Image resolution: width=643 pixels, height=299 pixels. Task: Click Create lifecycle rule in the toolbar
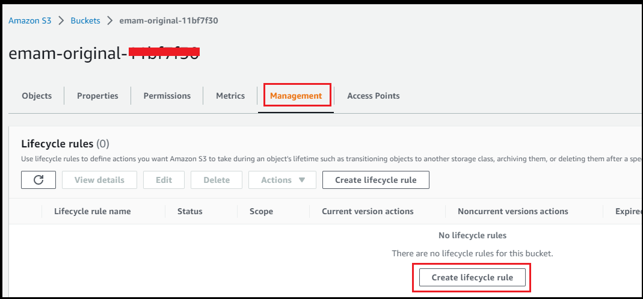[376, 180]
